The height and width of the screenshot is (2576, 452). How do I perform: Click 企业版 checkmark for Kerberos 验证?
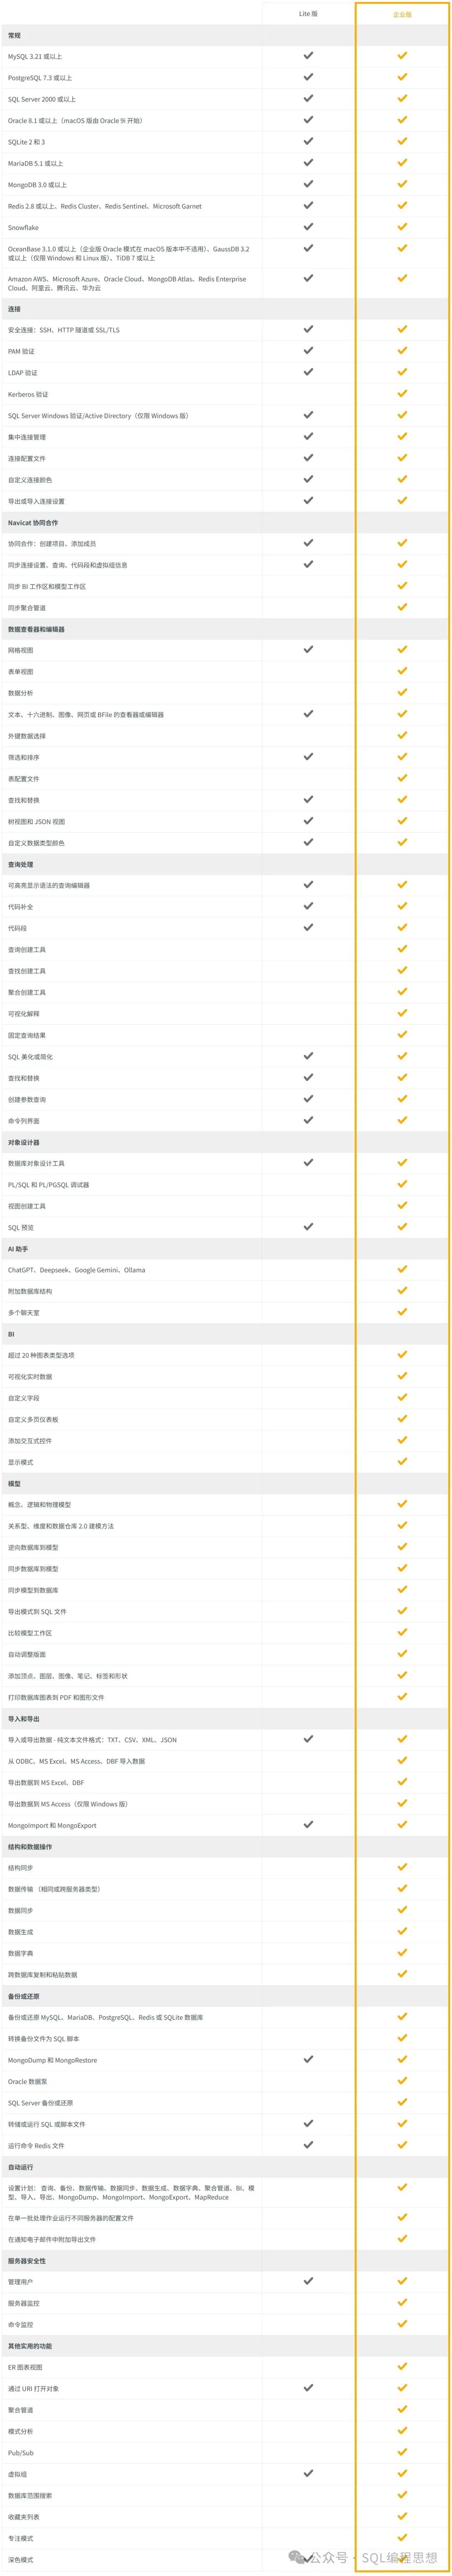[x=402, y=393]
